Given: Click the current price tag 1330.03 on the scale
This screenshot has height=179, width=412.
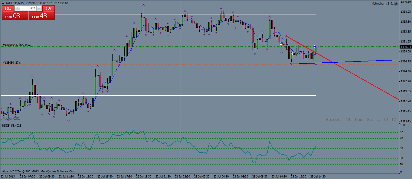Looking at the screenshot, I should 405,47.
